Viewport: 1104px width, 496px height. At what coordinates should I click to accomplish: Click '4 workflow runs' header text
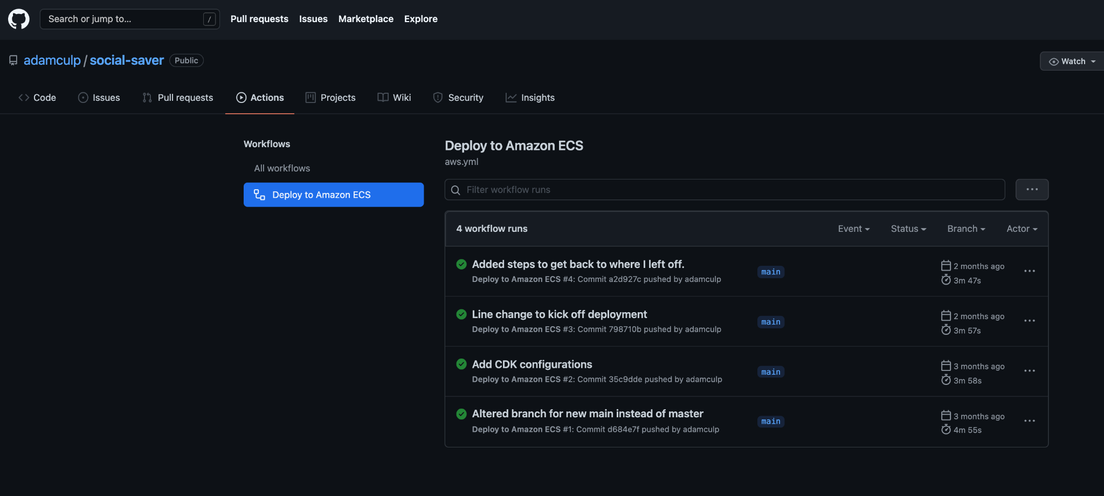492,229
